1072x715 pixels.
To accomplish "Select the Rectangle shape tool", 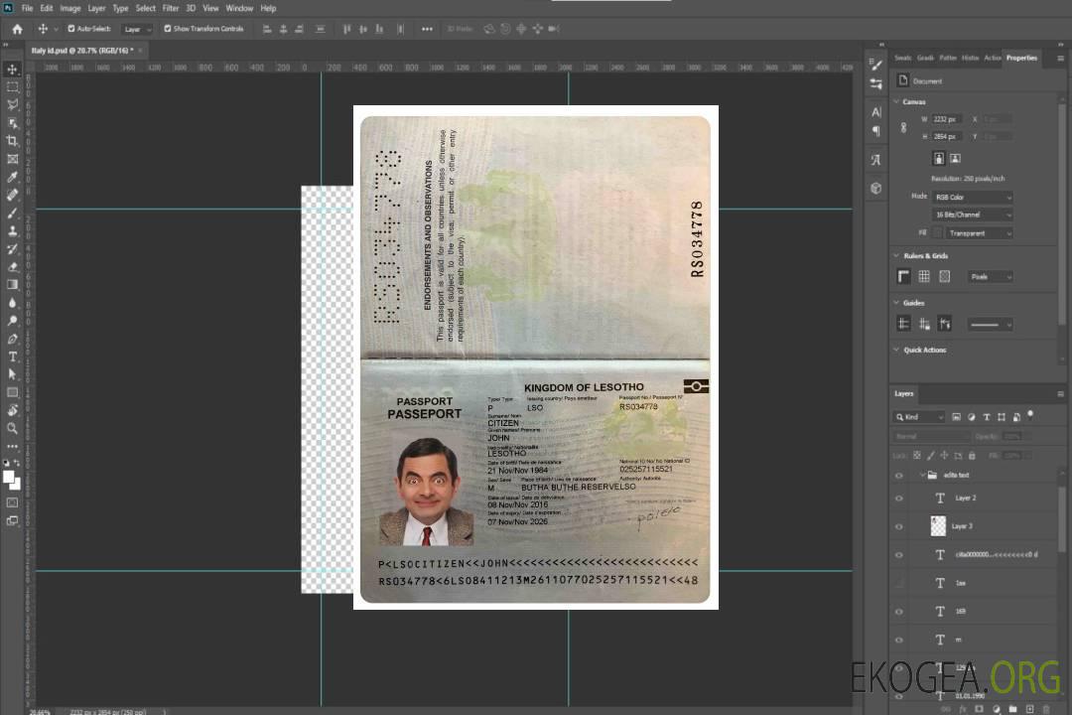I will click(x=12, y=392).
